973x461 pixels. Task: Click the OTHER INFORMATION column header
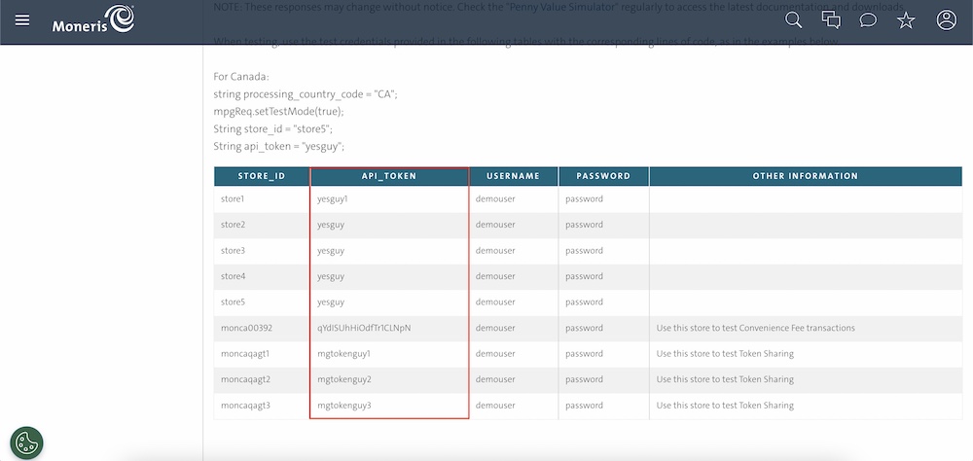805,176
